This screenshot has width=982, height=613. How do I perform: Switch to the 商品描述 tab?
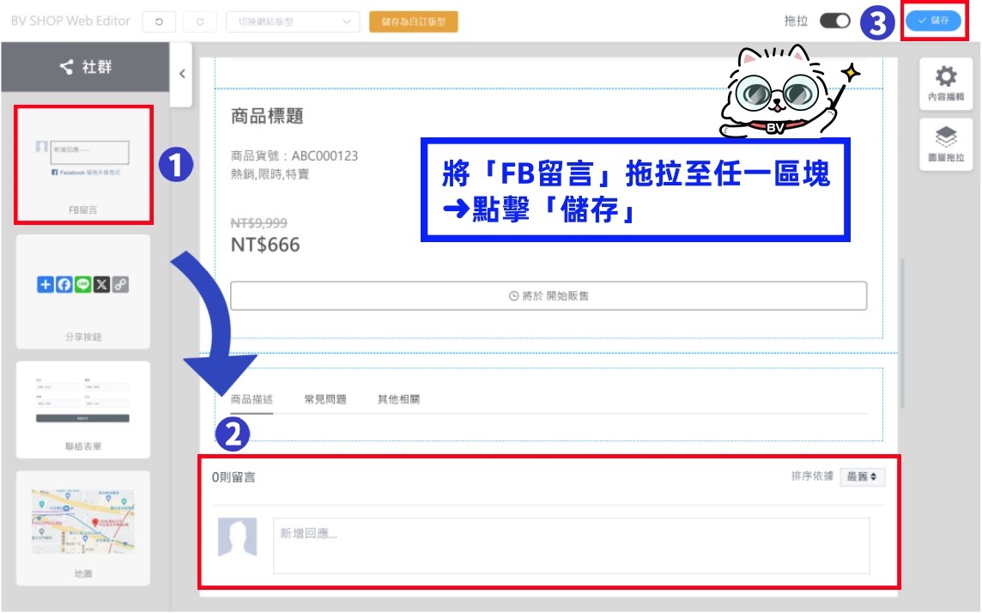(252, 399)
